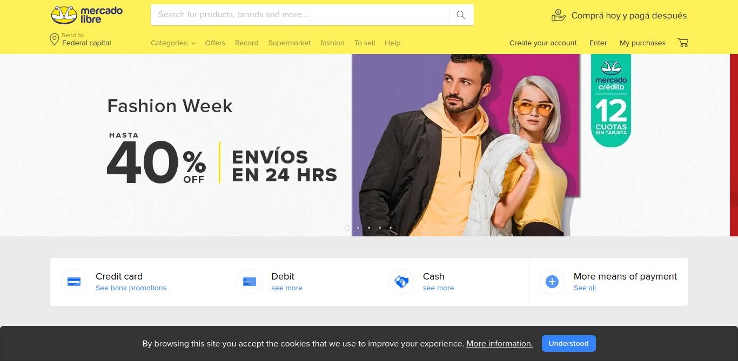Click the Understood cookie button

pyautogui.click(x=569, y=343)
